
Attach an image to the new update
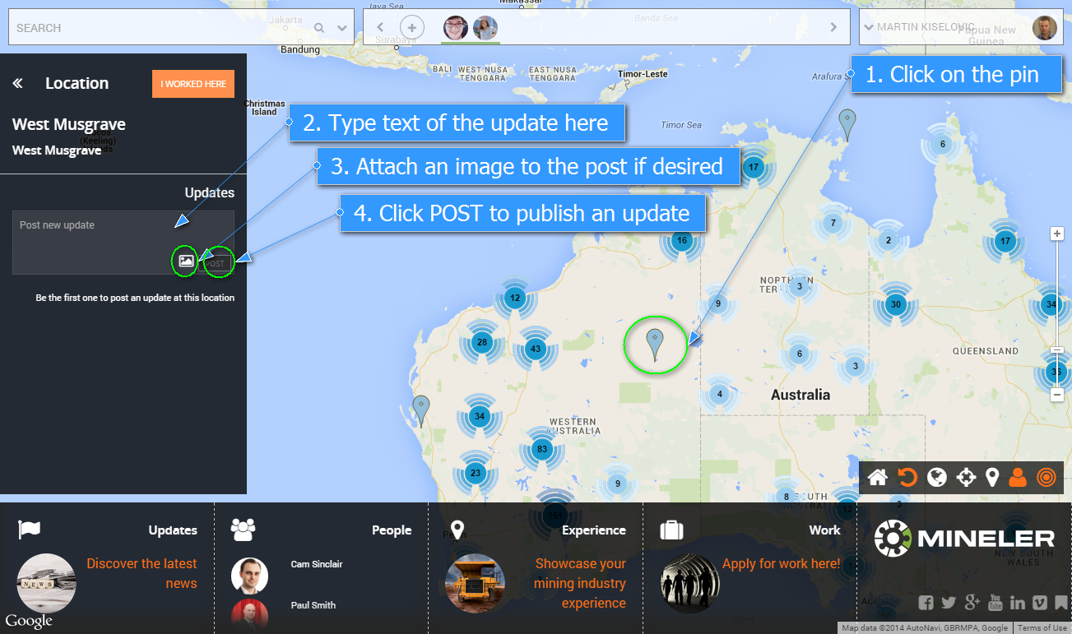186,261
